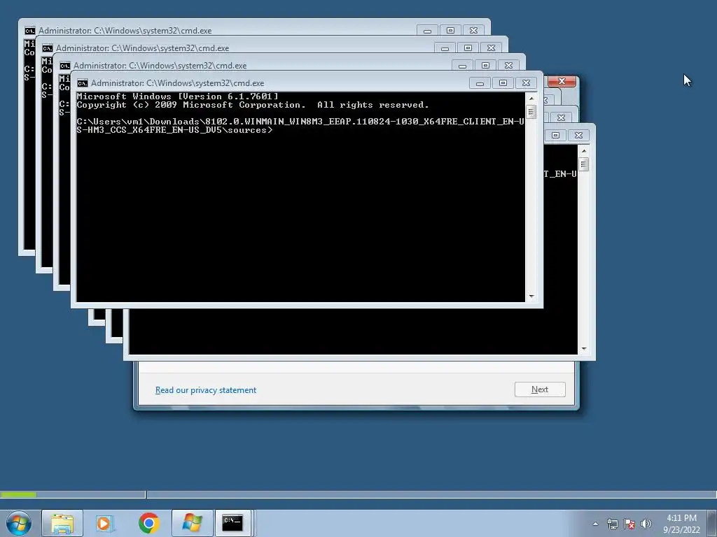This screenshot has height=537, width=717.
Task: Click the volume speaker tray icon
Action: pyautogui.click(x=646, y=524)
